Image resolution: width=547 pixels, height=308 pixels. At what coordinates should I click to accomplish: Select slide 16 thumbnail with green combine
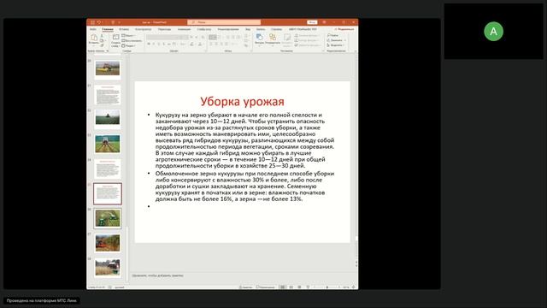coord(108,218)
